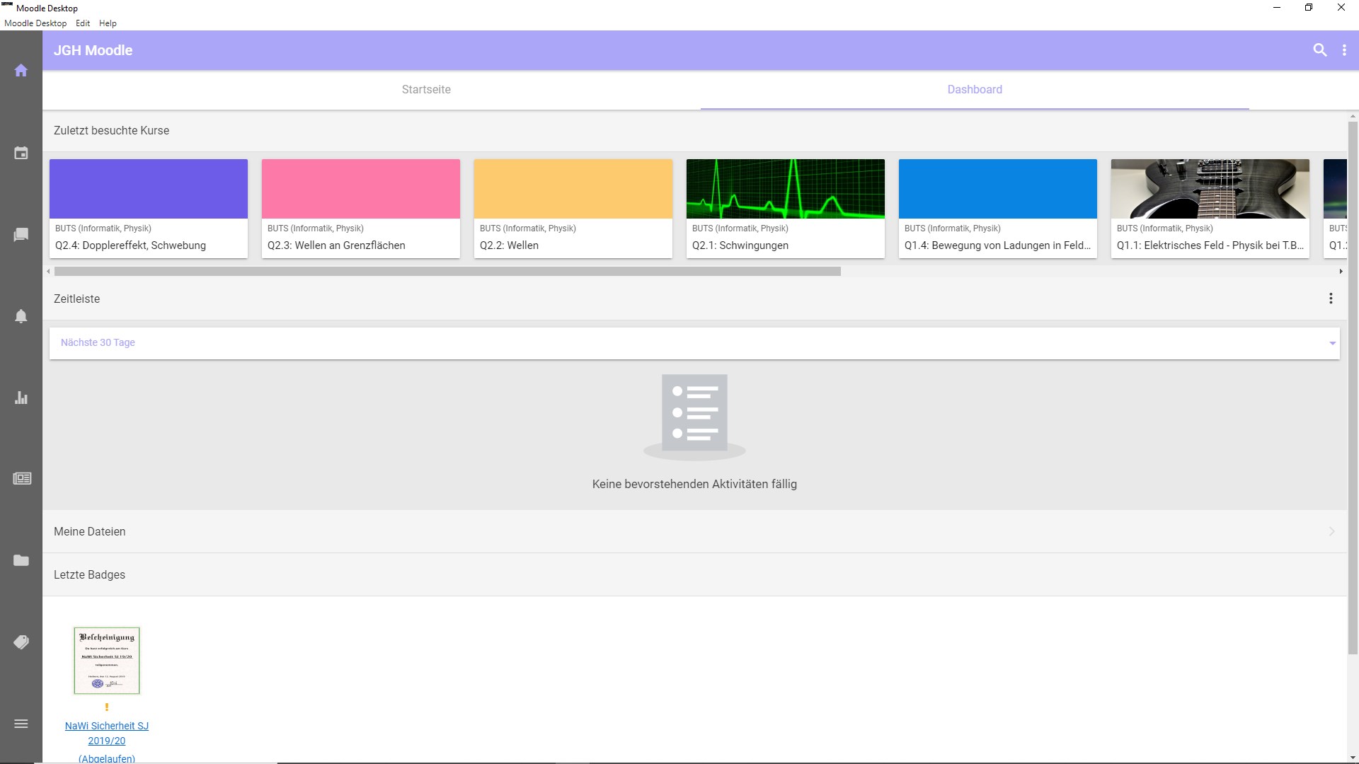This screenshot has height=764, width=1359.
Task: Open grades bar chart icon
Action: click(x=21, y=398)
